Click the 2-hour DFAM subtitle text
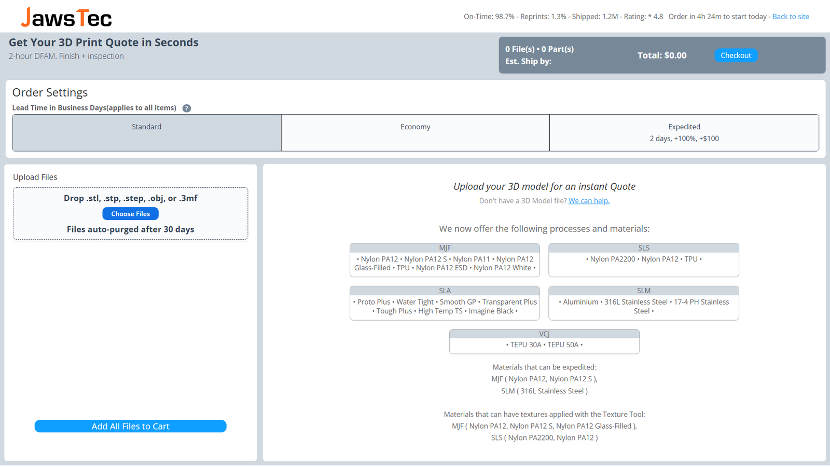Screen dimensions: 830x467 (x=66, y=56)
